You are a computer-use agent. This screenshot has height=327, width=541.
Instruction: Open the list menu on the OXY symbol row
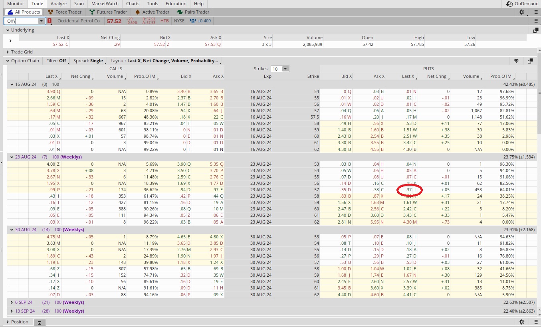click(535, 21)
